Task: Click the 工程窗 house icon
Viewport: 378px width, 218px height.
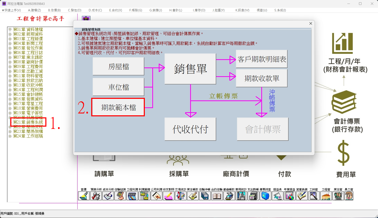Action: coord(326,196)
